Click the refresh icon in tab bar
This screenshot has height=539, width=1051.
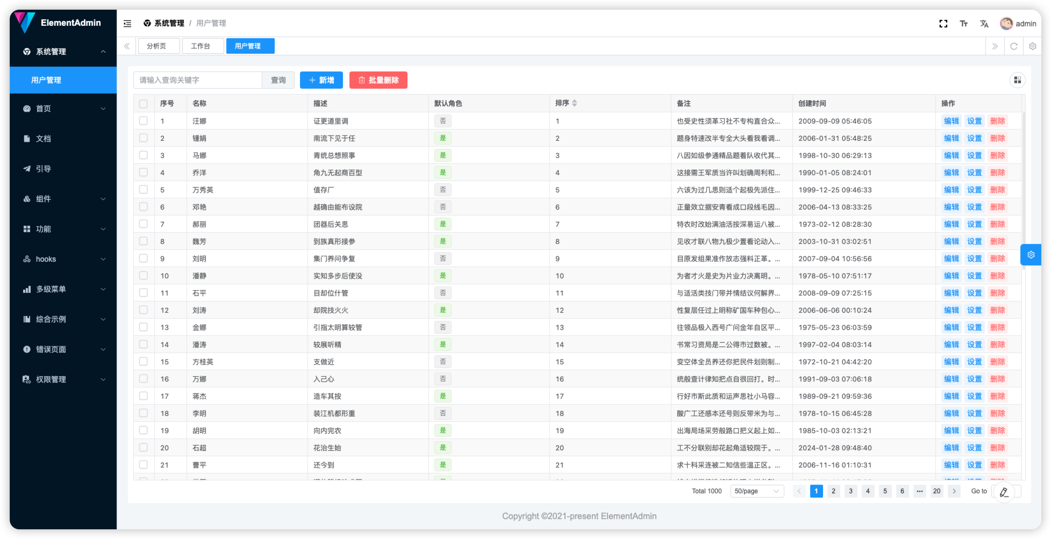[1013, 46]
